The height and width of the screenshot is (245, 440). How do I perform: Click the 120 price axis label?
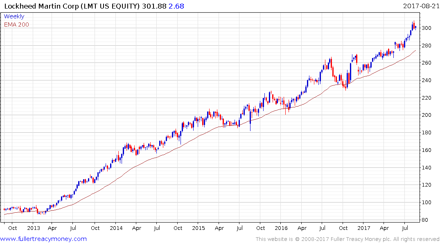point(426,185)
